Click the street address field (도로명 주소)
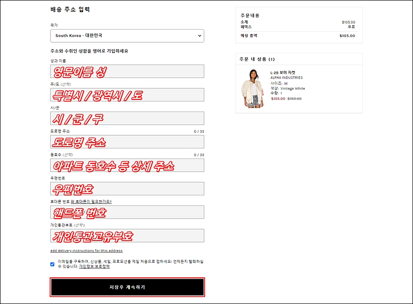Screen dimensions: 413x304 coord(127,142)
